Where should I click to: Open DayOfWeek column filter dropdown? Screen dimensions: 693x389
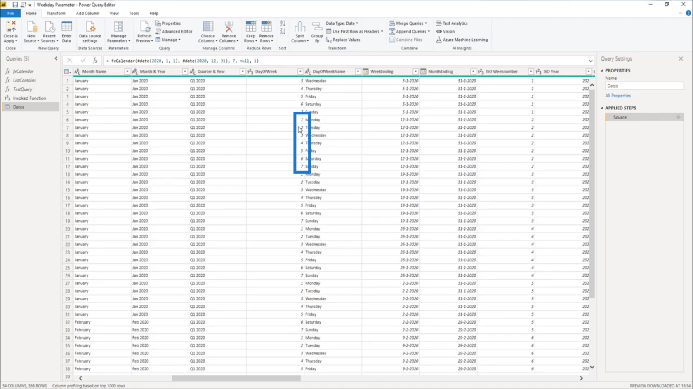300,72
